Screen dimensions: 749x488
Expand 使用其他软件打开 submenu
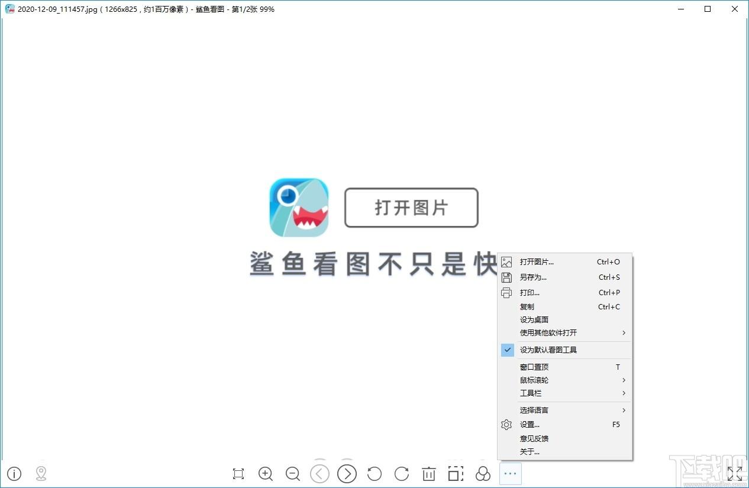click(x=565, y=333)
